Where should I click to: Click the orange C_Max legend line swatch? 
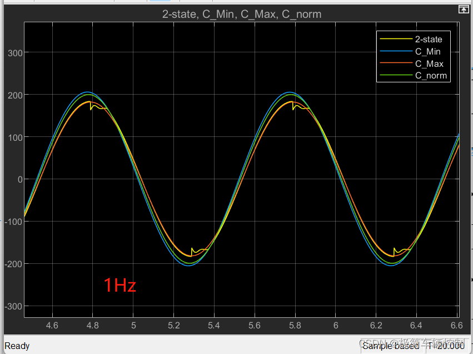396,63
